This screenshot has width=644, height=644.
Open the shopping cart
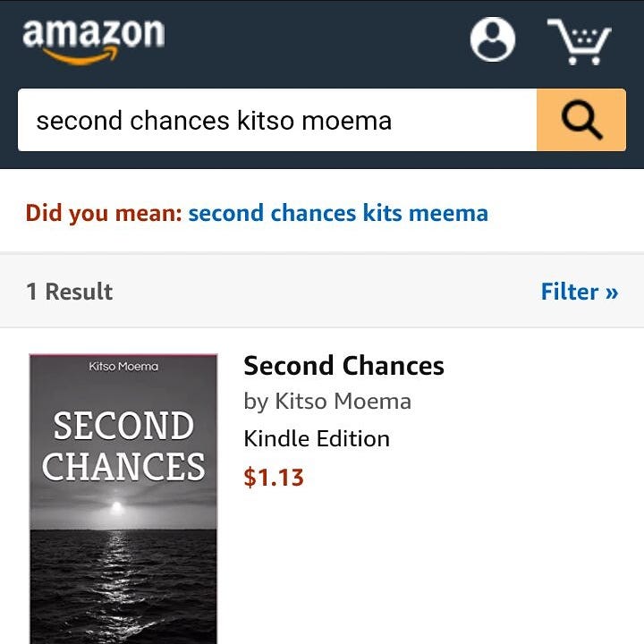tap(580, 41)
